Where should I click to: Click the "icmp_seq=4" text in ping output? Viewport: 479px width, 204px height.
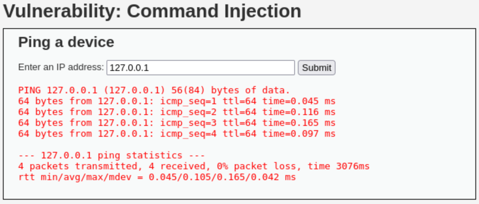[189, 134]
